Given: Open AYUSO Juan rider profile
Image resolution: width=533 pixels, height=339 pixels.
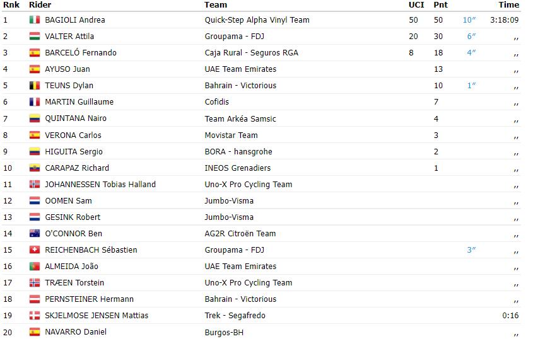Looking at the screenshot, I should [x=67, y=69].
